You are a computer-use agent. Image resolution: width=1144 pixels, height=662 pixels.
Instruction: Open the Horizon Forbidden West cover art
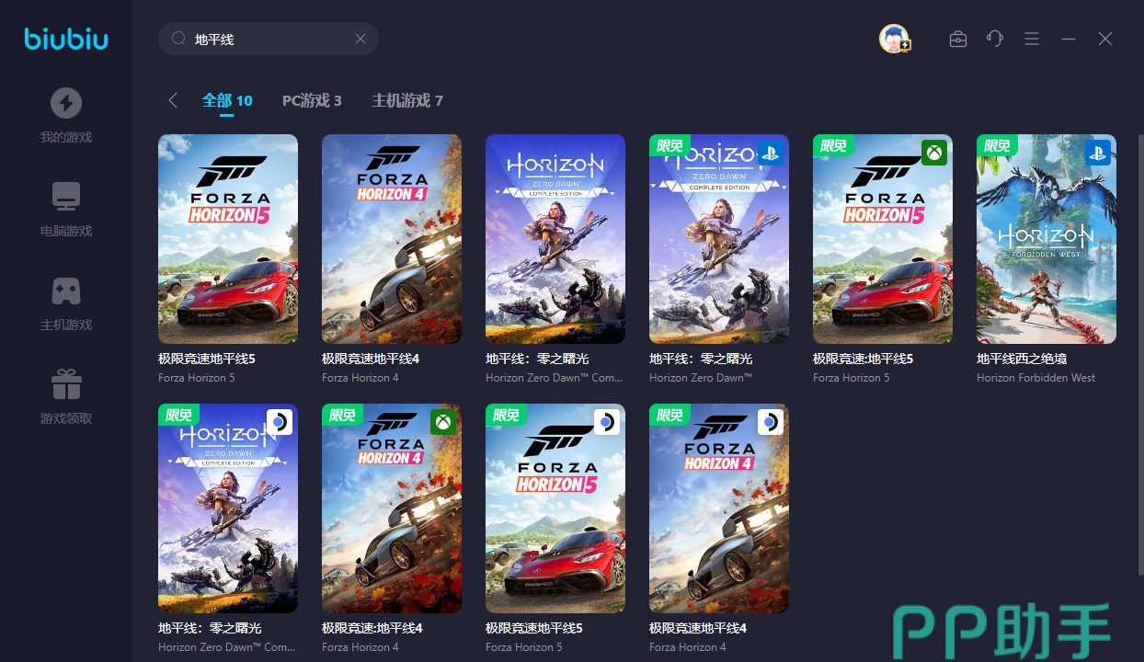click(1047, 239)
